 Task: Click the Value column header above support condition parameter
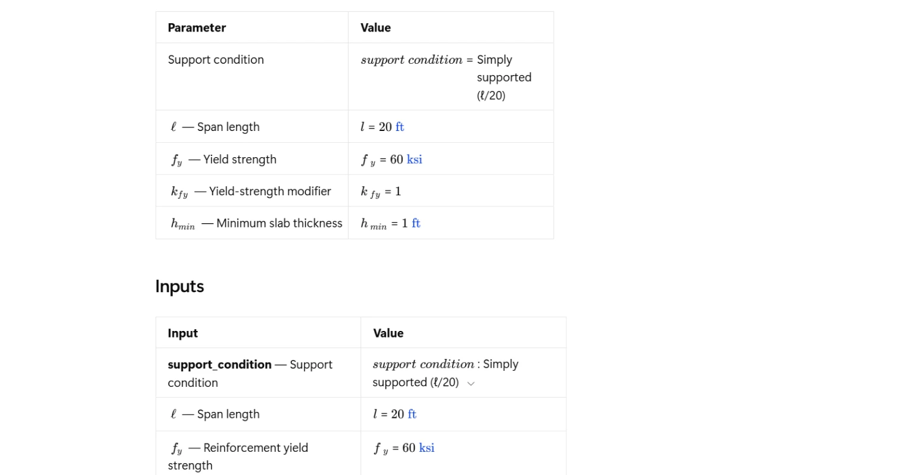(x=376, y=28)
